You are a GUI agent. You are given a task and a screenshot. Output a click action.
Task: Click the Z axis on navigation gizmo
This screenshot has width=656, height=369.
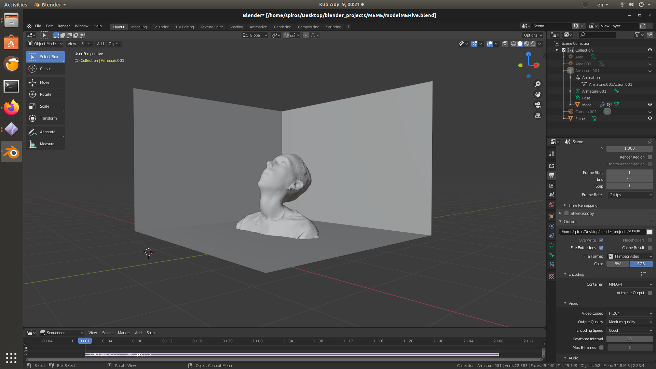(x=529, y=54)
